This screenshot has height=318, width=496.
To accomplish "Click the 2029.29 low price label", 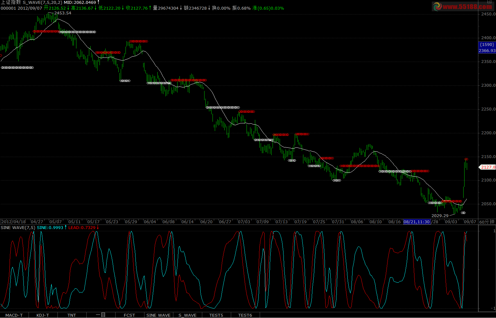I will click(x=440, y=216).
